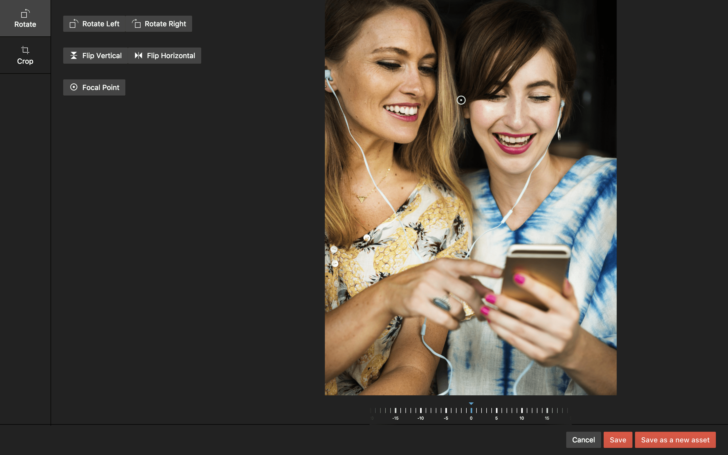The height and width of the screenshot is (455, 728).
Task: Select the Rotate tab label
Action: click(25, 24)
